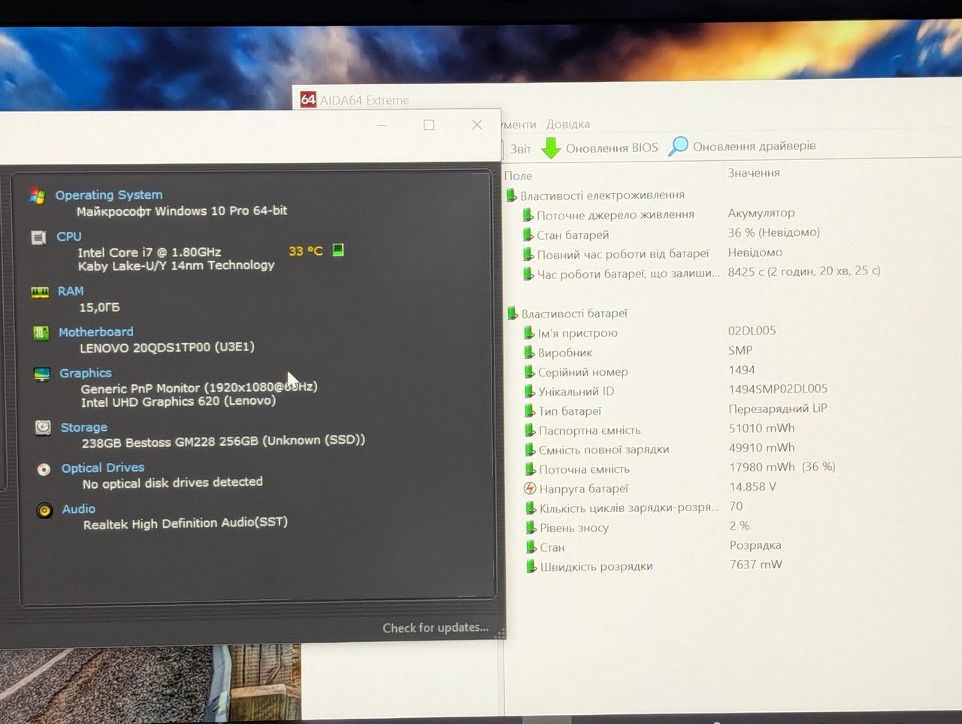Viewport: 962px width, 724px height.
Task: Click the icon beside Властивості батареї heading
Action: click(x=513, y=314)
